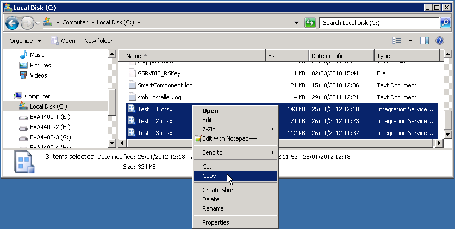Focus the Search Local Disk (C:) field

(379, 23)
